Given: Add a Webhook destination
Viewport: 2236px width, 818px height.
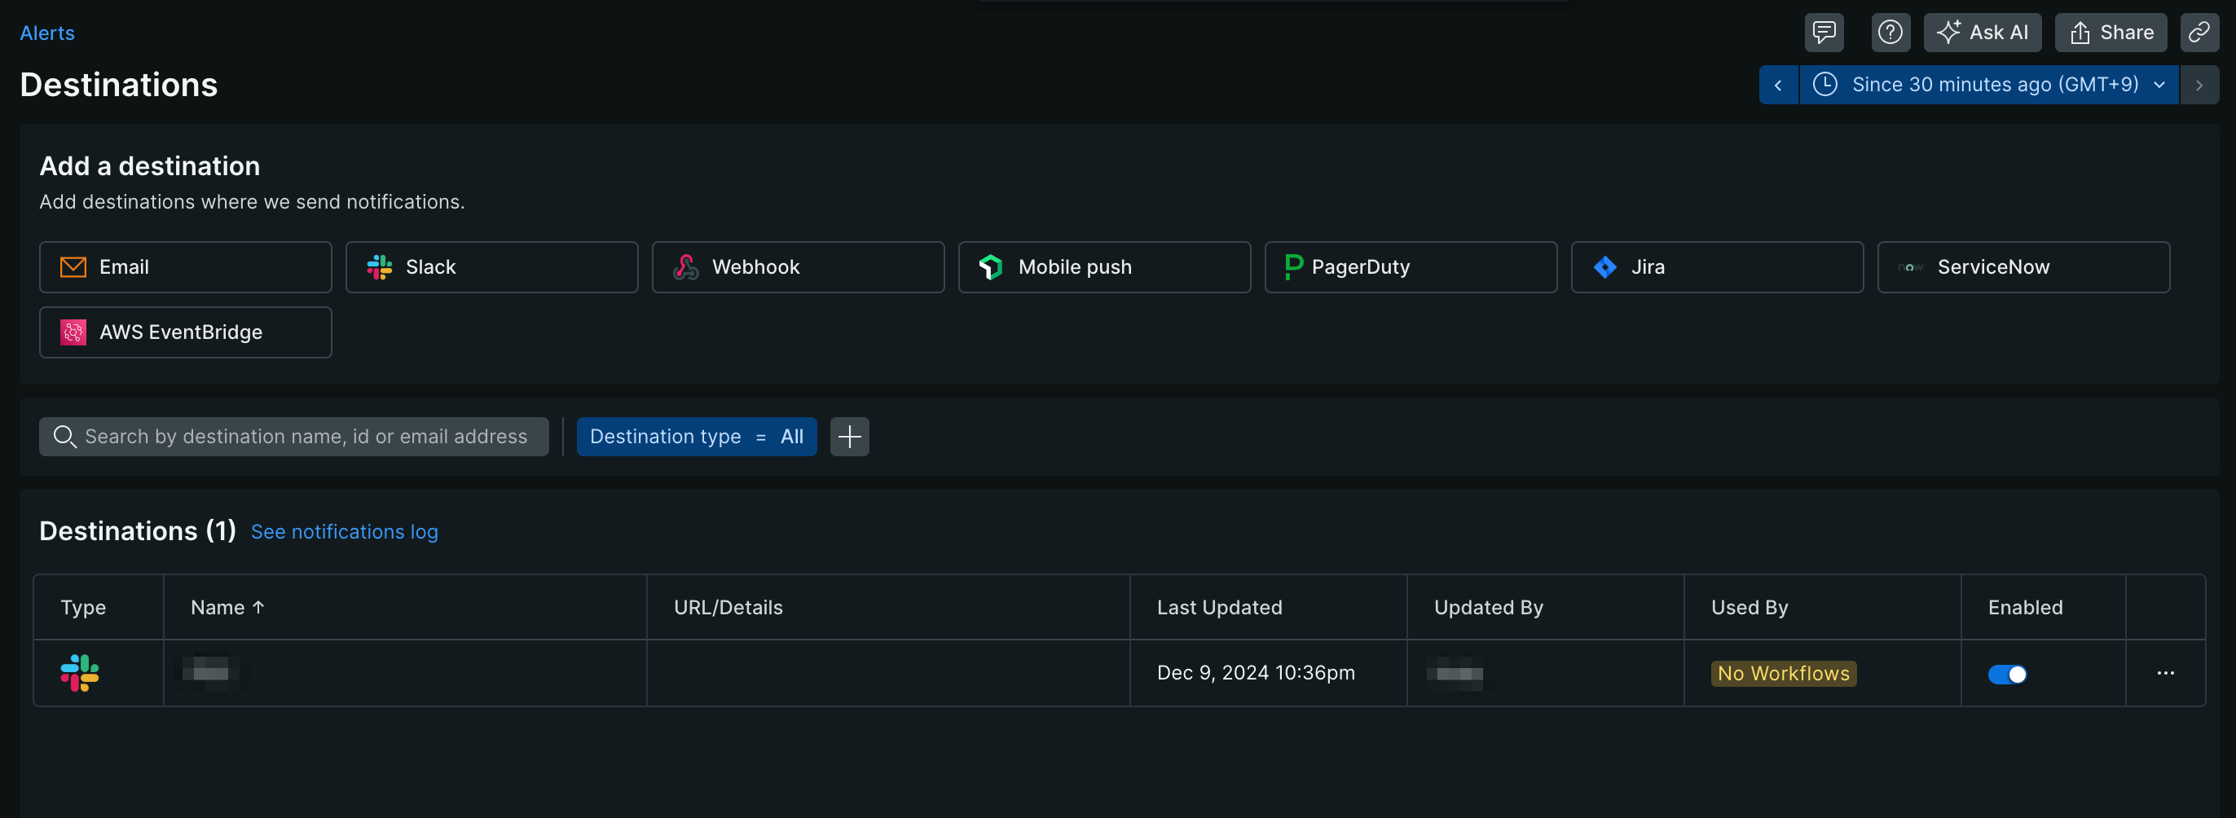Looking at the screenshot, I should (798, 267).
